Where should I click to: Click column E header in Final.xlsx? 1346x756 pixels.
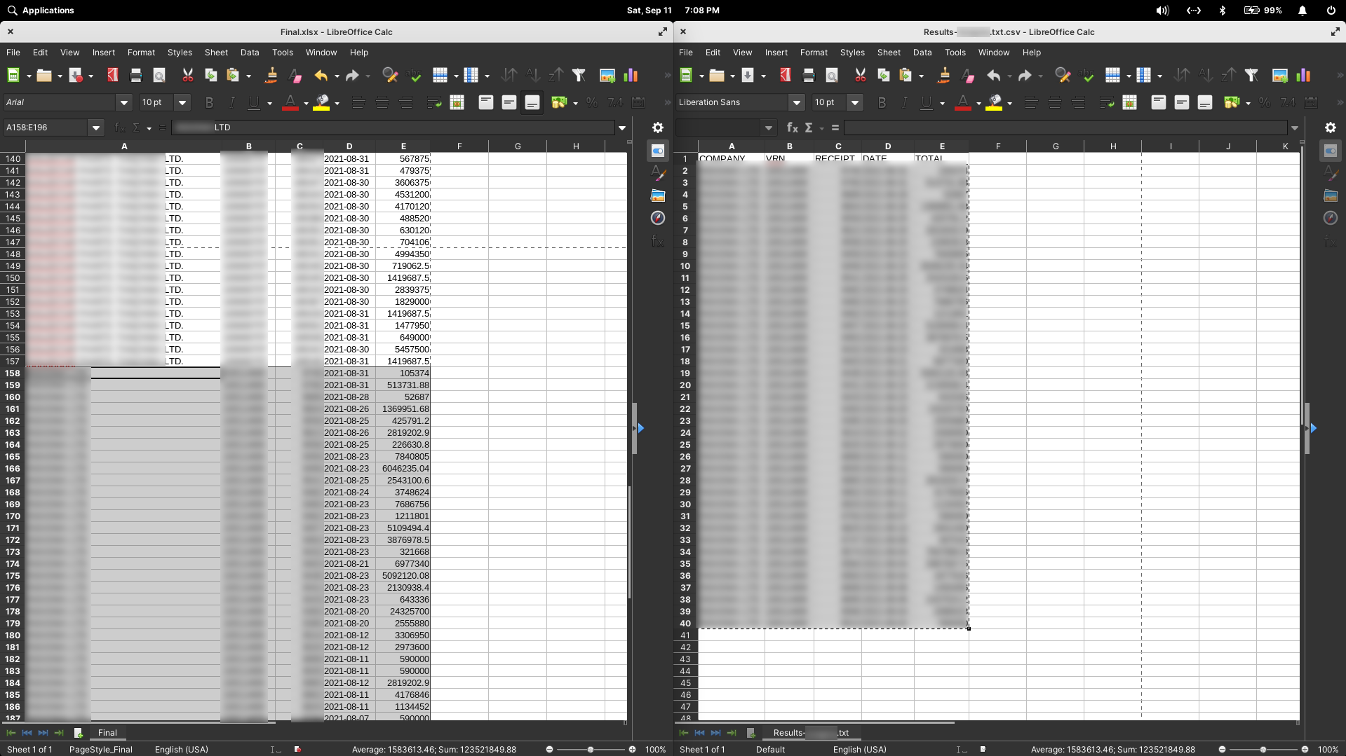coord(403,146)
